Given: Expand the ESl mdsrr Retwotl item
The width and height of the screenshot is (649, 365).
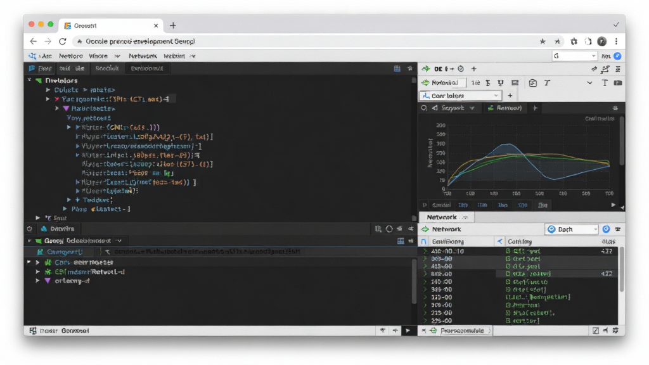Looking at the screenshot, I should pos(37,272).
